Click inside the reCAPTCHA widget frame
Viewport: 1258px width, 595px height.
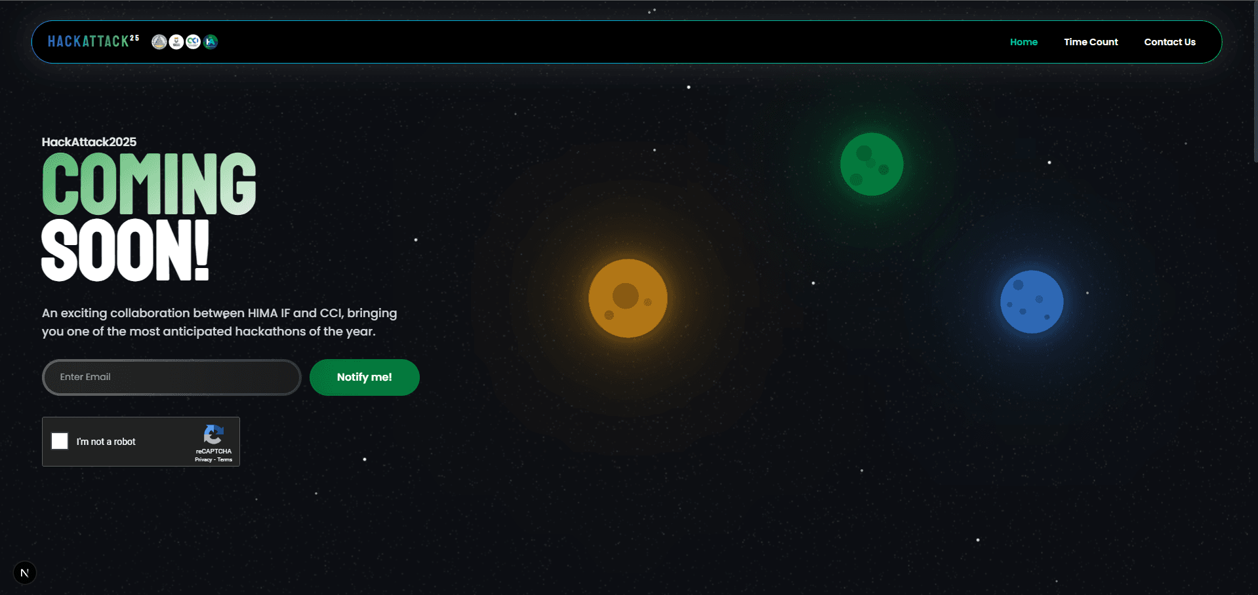coord(141,442)
